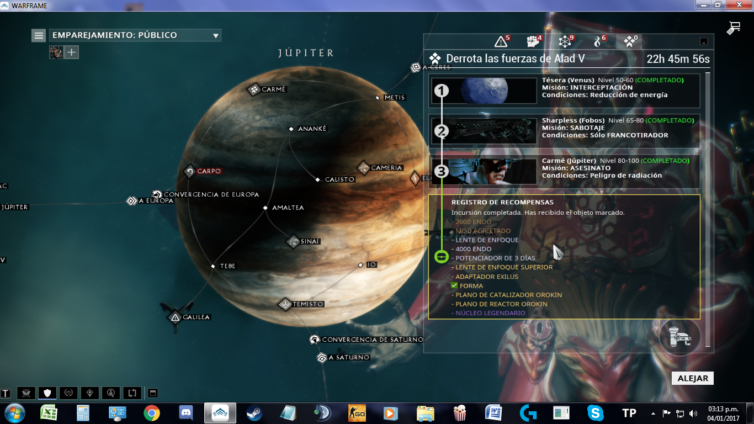The width and height of the screenshot is (754, 424).
Task: Click the squad member avatar
Action: coord(56,52)
